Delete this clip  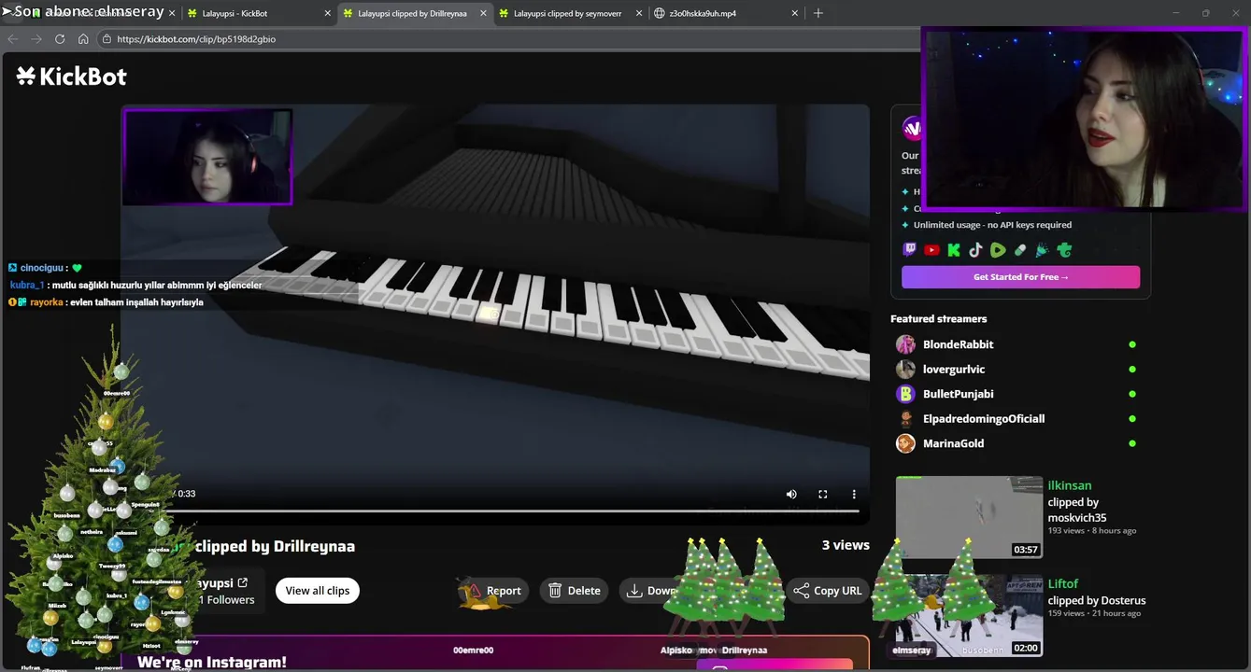(x=575, y=591)
